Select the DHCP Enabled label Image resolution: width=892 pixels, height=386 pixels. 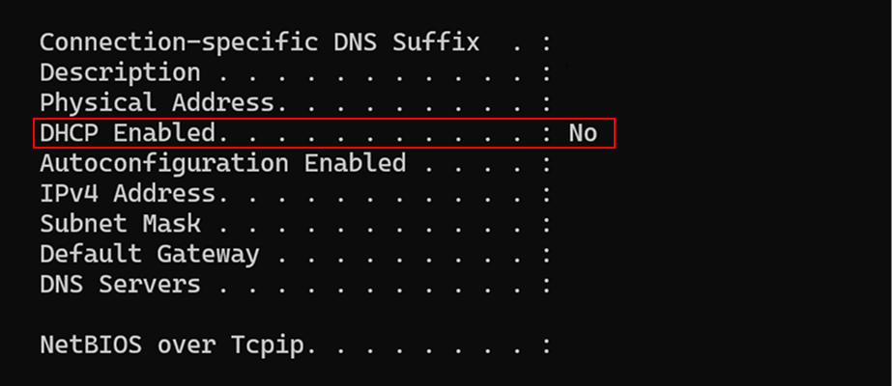128,133
